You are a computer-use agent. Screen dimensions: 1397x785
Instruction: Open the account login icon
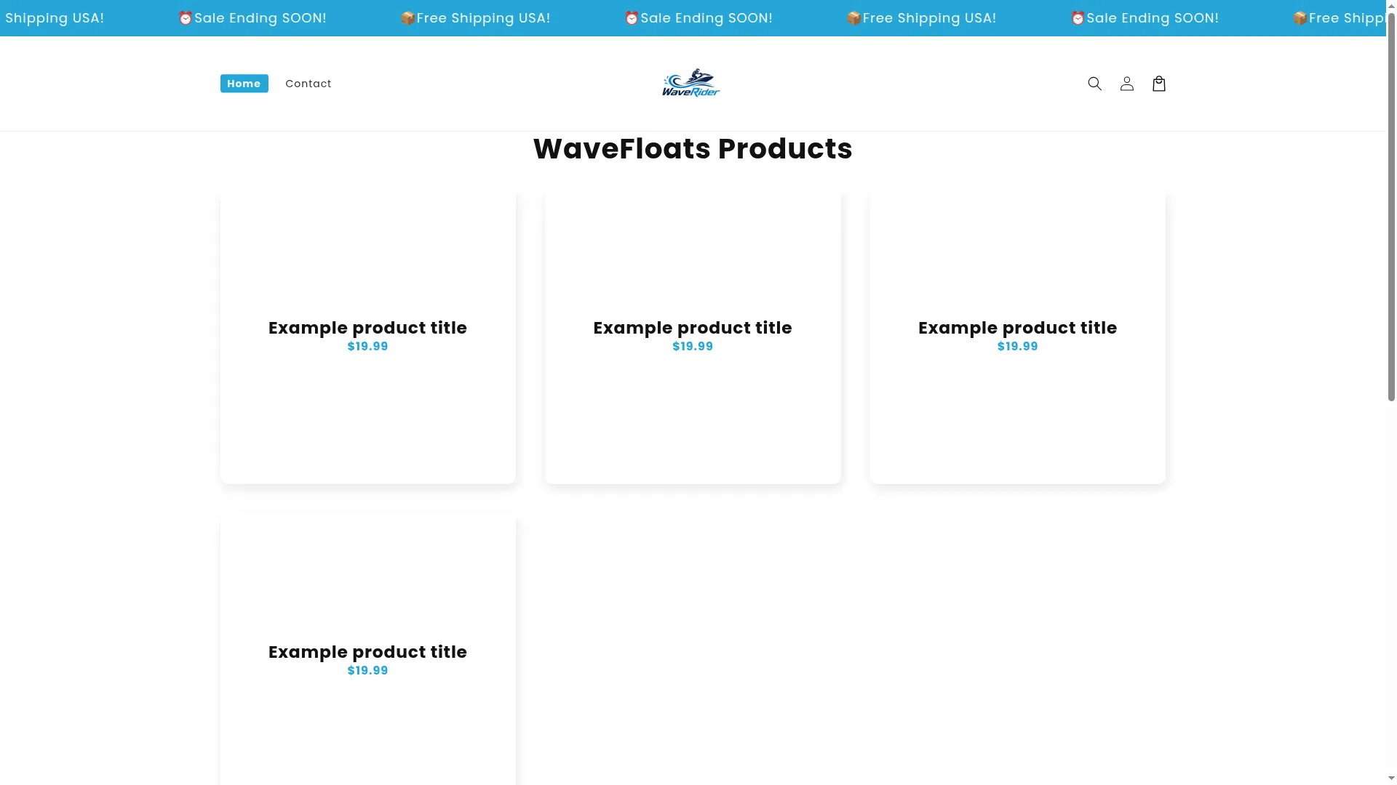(1126, 84)
